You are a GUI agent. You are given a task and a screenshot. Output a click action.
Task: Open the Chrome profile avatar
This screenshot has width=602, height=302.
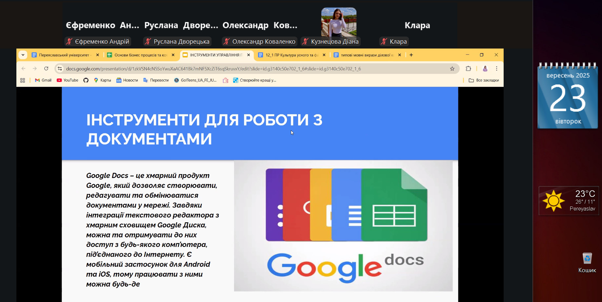point(485,69)
